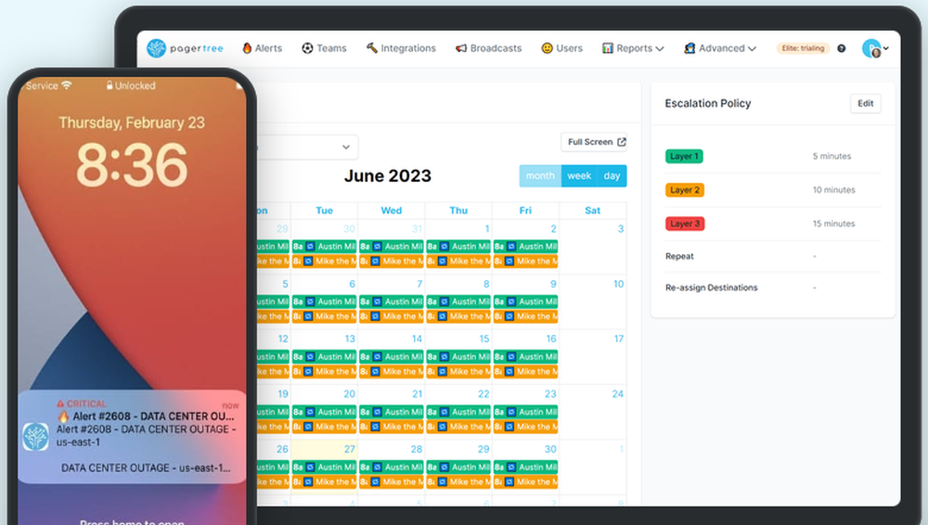This screenshot has width=928, height=525.
Task: Click the 5 minutes value
Action: tap(831, 156)
